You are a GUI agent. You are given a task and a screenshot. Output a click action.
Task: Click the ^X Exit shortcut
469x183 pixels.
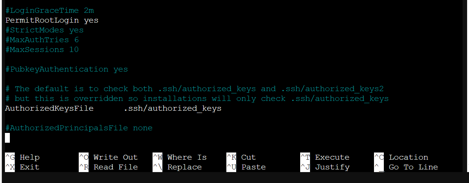[x=22, y=167]
